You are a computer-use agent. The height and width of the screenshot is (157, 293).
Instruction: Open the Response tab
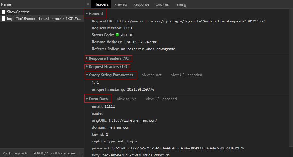(141, 4)
